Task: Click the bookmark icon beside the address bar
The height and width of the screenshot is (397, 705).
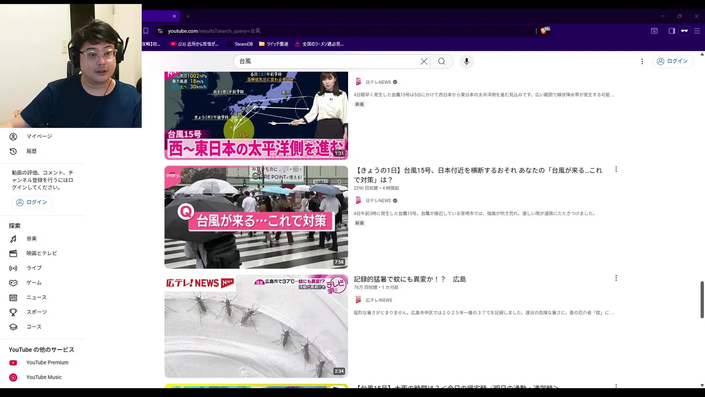Action: pyautogui.click(x=145, y=31)
